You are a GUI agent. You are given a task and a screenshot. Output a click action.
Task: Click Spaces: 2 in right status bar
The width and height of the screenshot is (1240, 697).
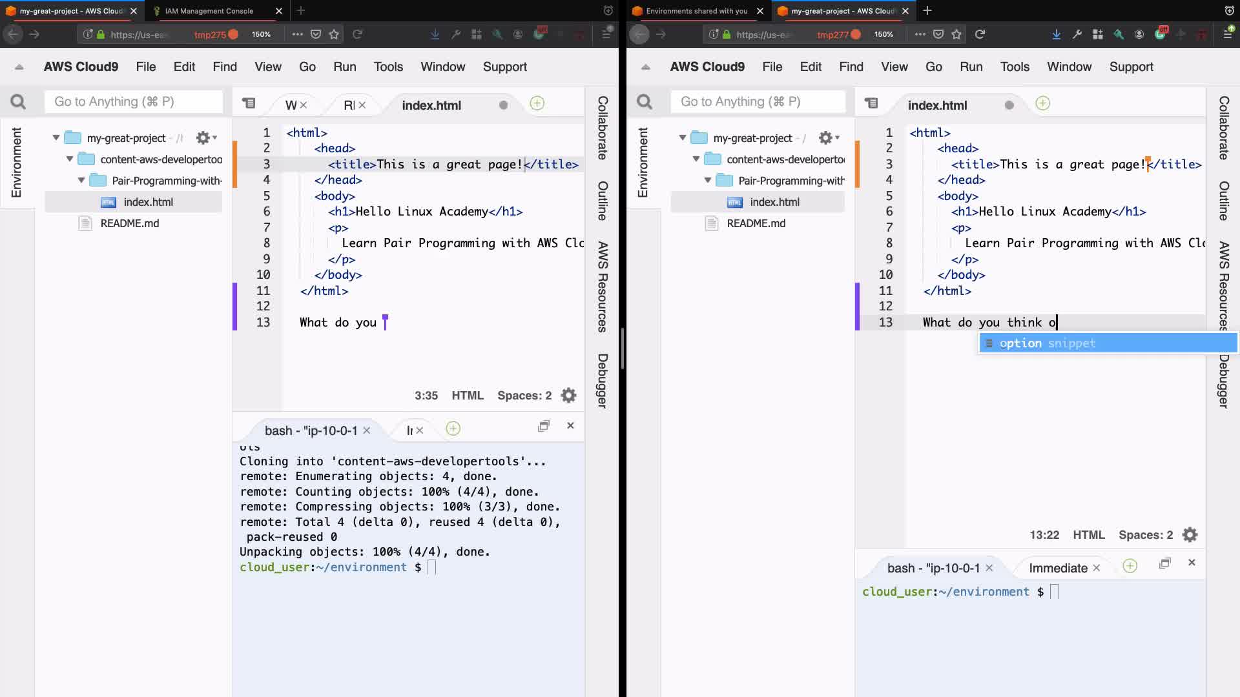pyautogui.click(x=1145, y=534)
